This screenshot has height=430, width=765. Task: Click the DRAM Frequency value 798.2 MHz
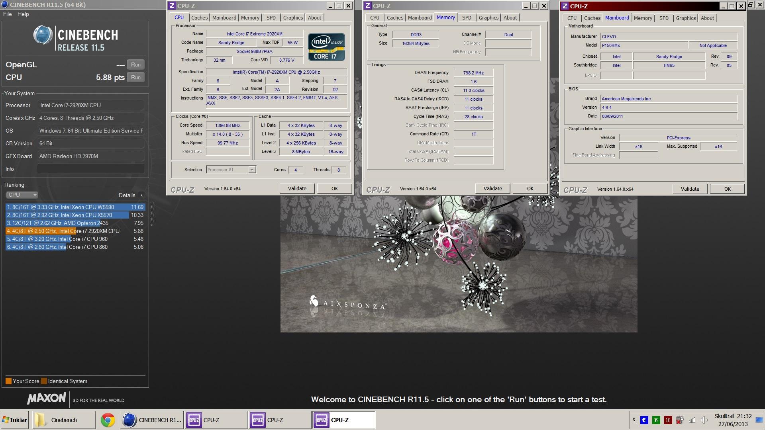point(473,73)
